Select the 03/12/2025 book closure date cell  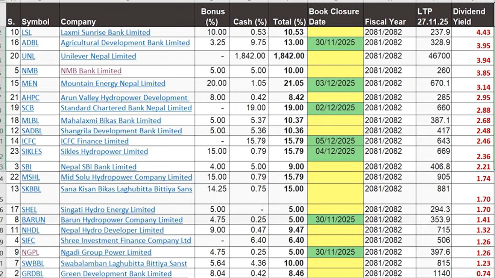[x=335, y=83]
